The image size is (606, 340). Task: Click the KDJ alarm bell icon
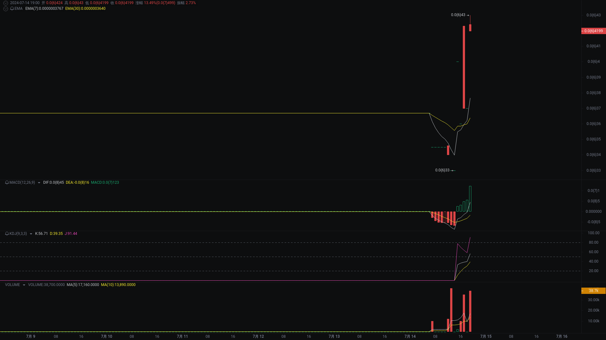pos(6,234)
